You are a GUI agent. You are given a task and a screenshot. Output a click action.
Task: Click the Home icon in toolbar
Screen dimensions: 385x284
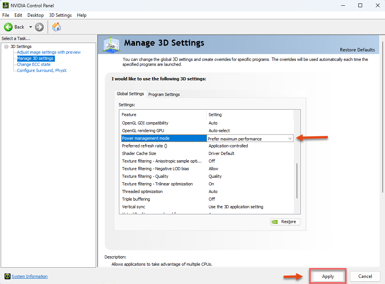coord(56,27)
